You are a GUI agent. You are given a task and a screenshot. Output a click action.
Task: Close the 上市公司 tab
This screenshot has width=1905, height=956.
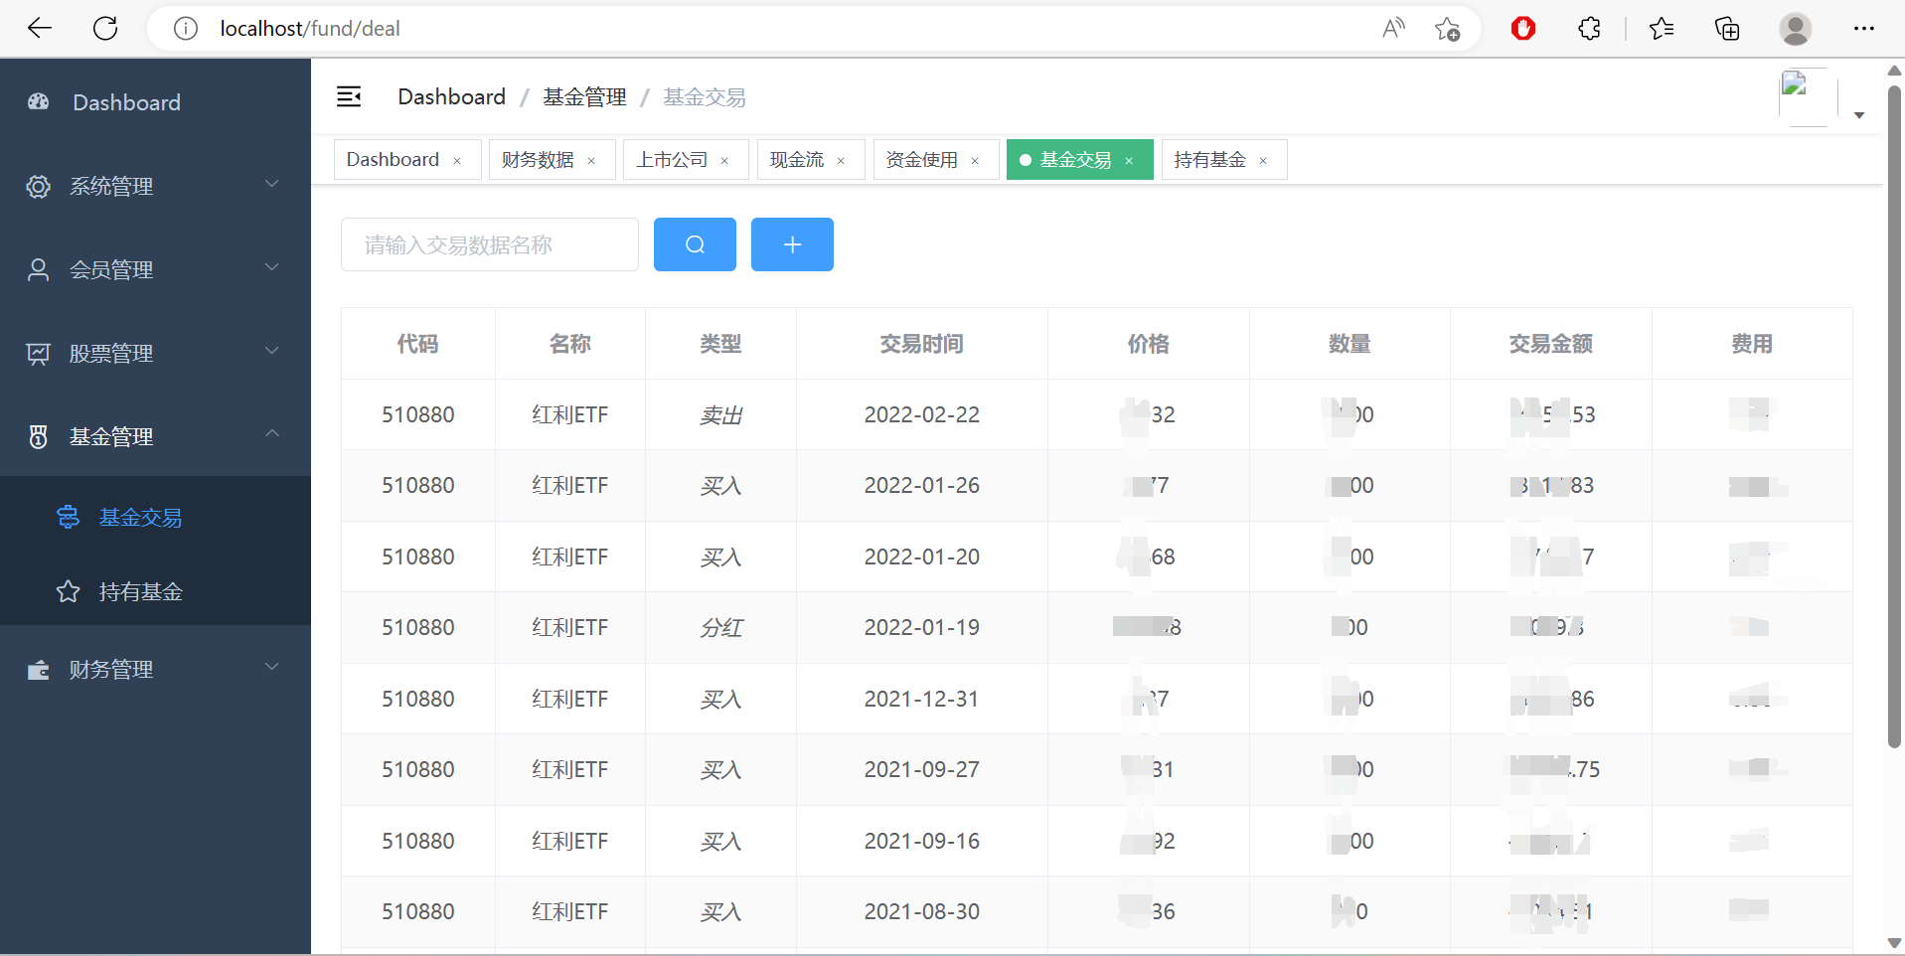click(724, 161)
